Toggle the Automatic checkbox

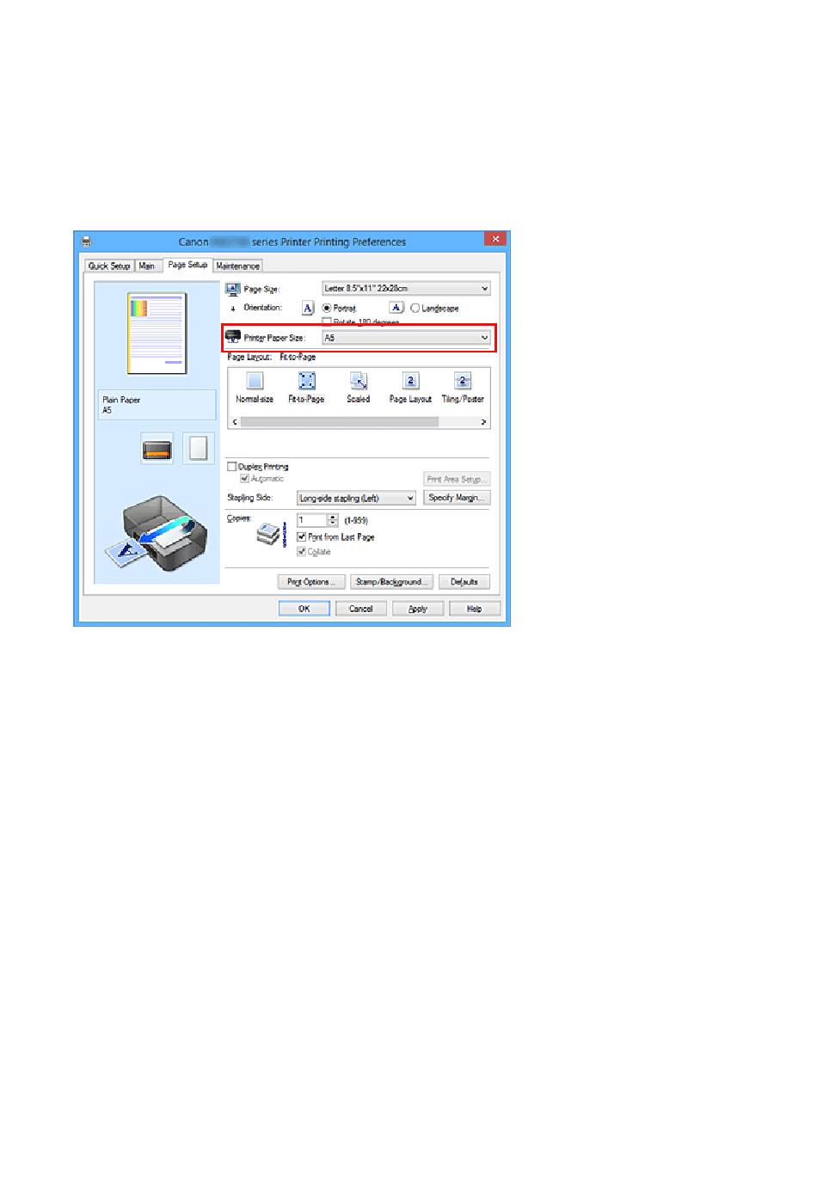(x=245, y=479)
